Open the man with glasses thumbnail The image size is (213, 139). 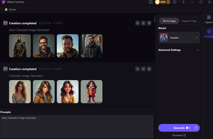44,46
